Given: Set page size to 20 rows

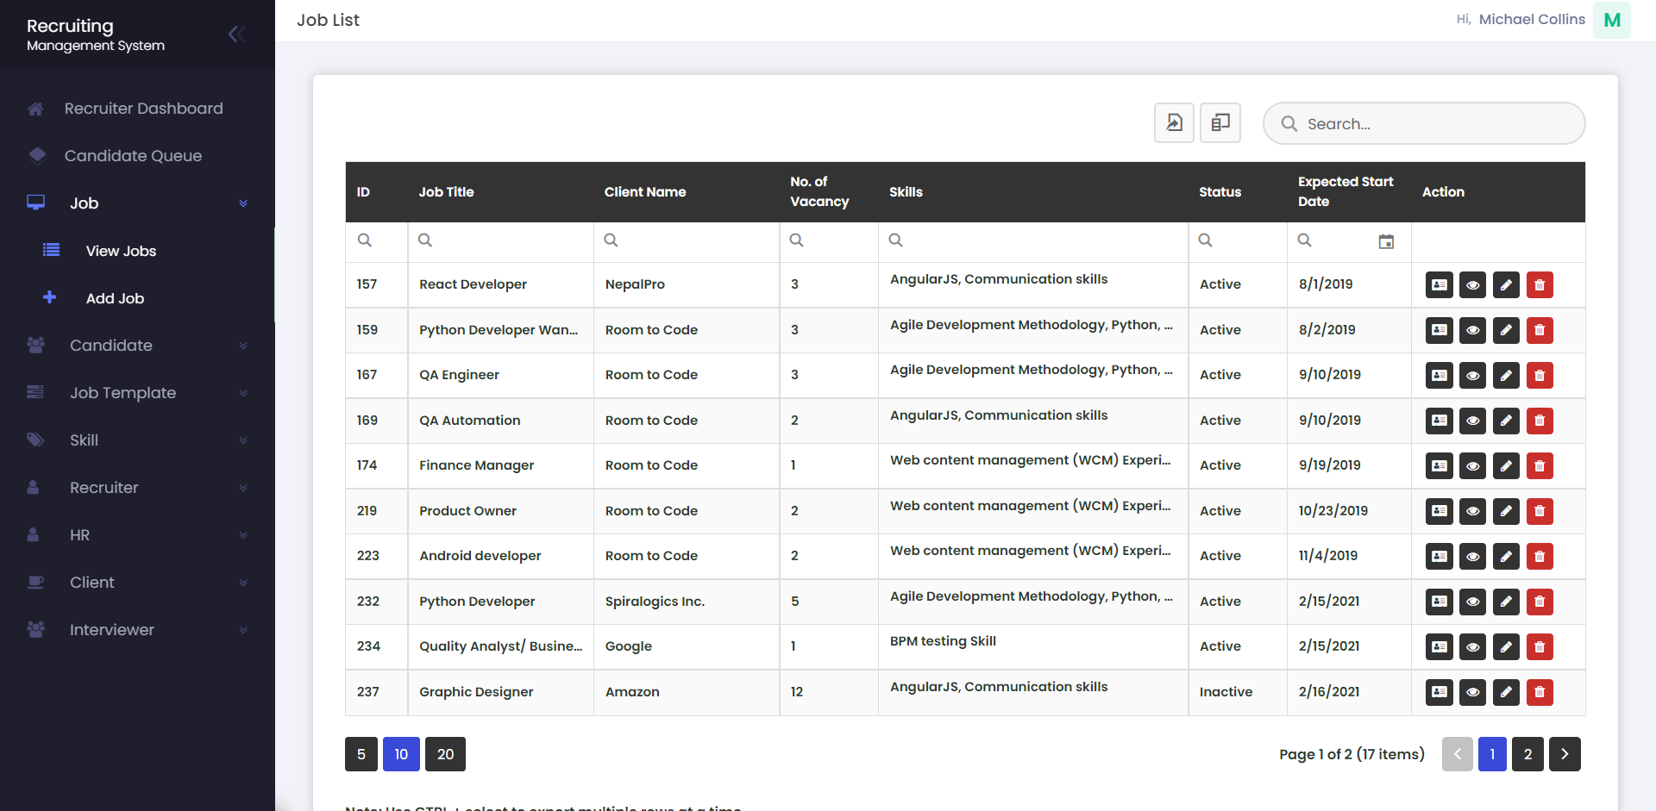Looking at the screenshot, I should (445, 754).
